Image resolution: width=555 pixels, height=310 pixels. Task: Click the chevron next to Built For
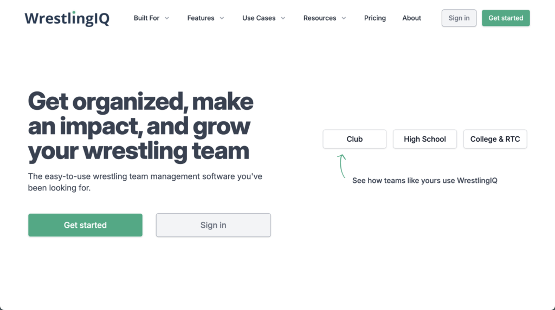pyautogui.click(x=167, y=18)
